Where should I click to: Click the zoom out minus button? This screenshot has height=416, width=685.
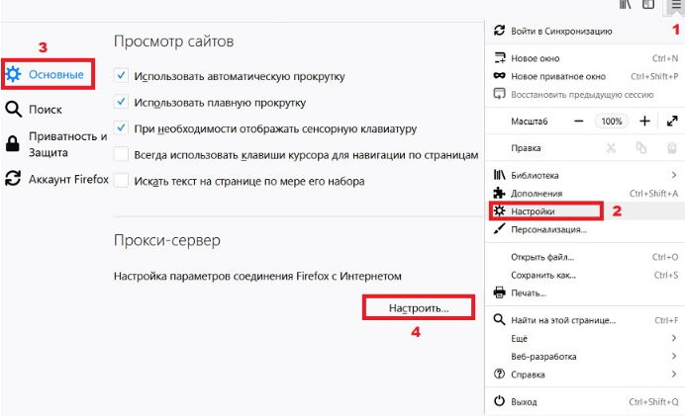tap(580, 121)
